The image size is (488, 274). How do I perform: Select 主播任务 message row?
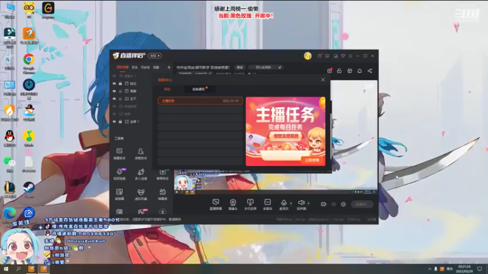pyautogui.click(x=200, y=100)
